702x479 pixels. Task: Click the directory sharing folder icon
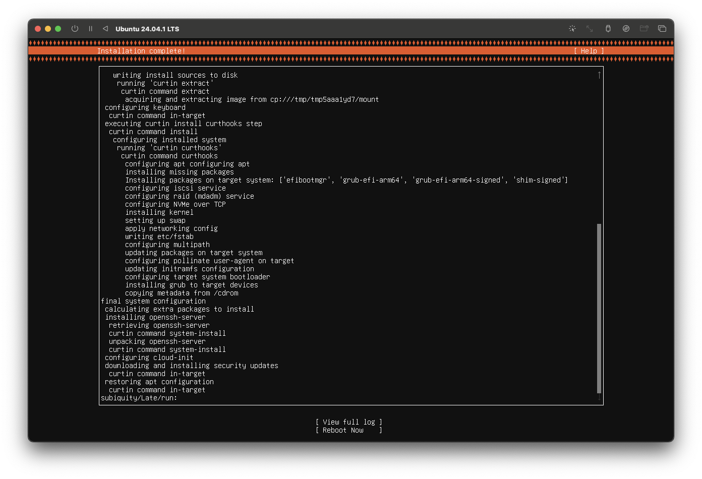click(x=644, y=29)
